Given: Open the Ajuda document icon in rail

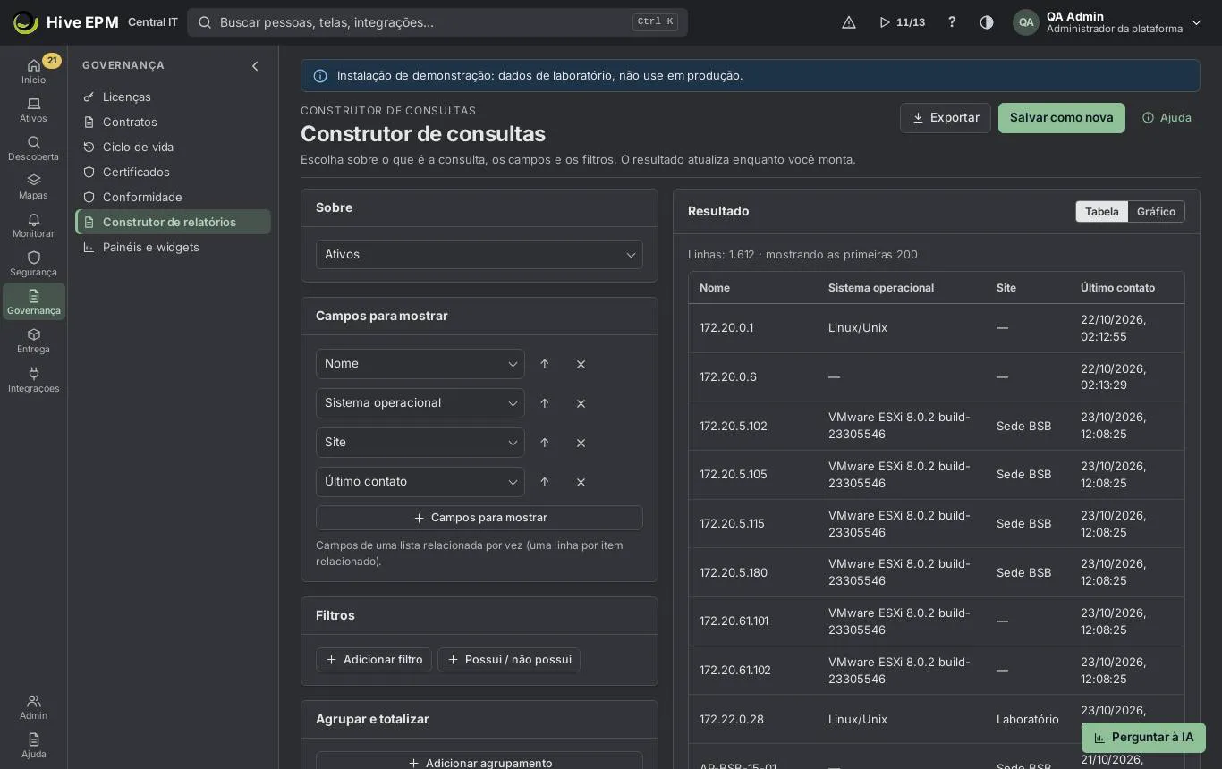Looking at the screenshot, I should [33, 746].
